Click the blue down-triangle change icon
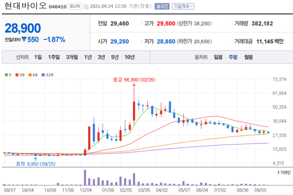Viewport: 293px width, 195px height. (x=24, y=39)
